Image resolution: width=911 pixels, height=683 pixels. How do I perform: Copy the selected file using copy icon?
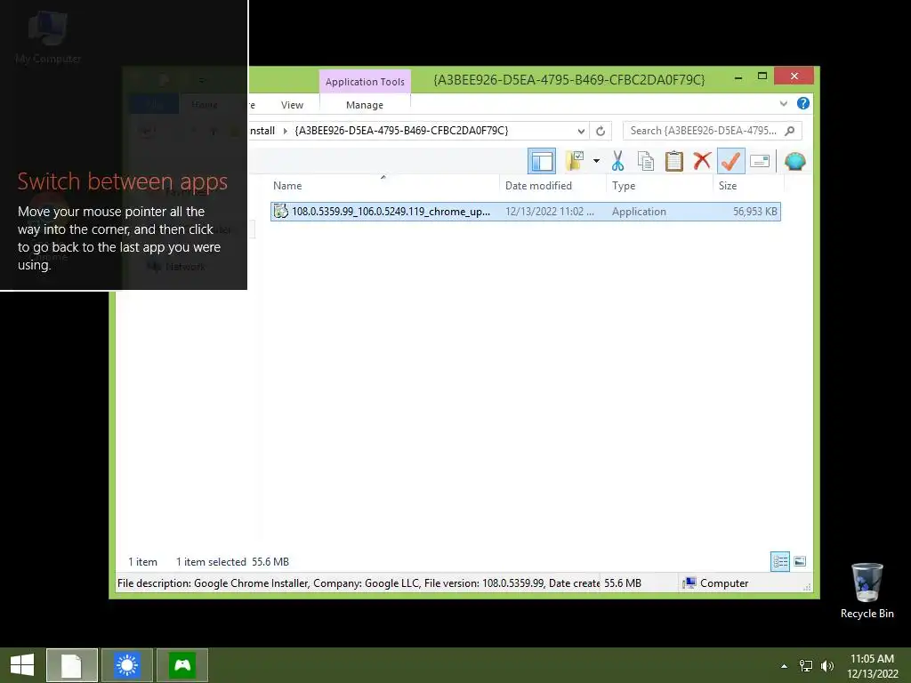click(x=646, y=161)
